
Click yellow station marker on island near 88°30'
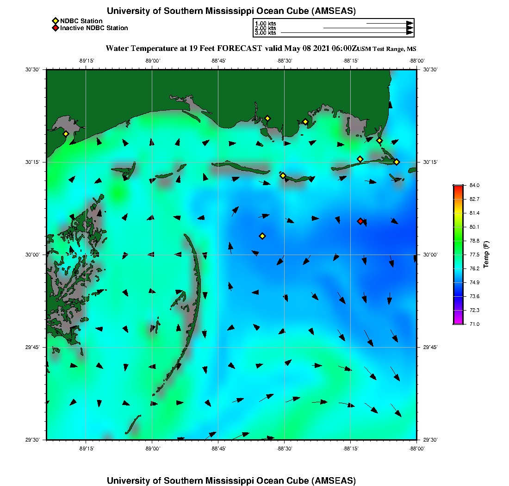tap(283, 175)
